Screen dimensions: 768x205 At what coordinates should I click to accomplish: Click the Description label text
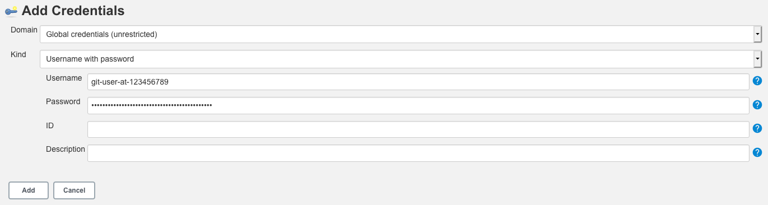pyautogui.click(x=66, y=149)
